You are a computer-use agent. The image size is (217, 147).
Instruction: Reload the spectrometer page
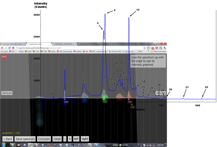(x=9, y=48)
